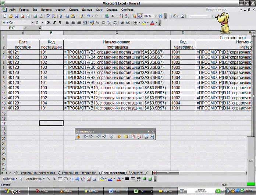The width and height of the screenshot is (256, 195).
Task: Select cell A3 containing 40121
Action: [23, 53]
